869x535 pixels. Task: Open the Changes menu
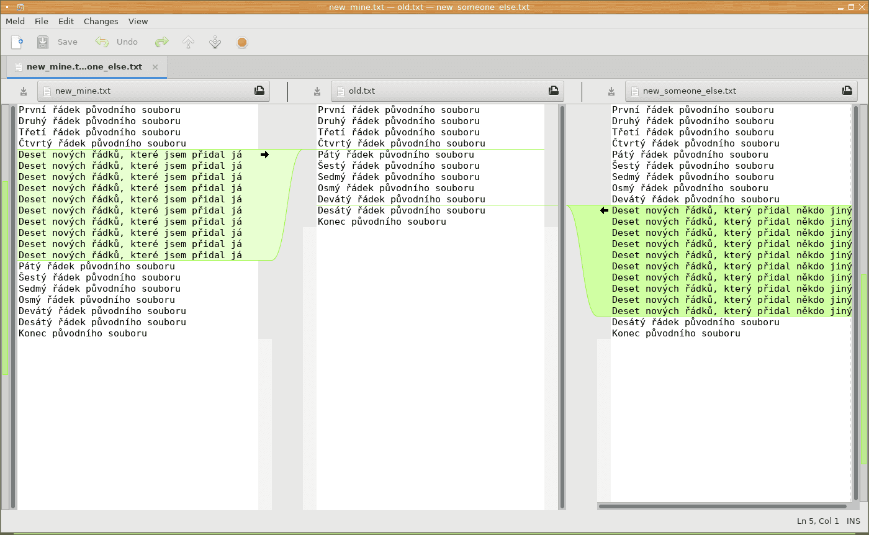point(101,21)
